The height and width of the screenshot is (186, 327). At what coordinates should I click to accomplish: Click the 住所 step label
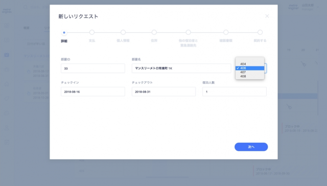[154, 41]
